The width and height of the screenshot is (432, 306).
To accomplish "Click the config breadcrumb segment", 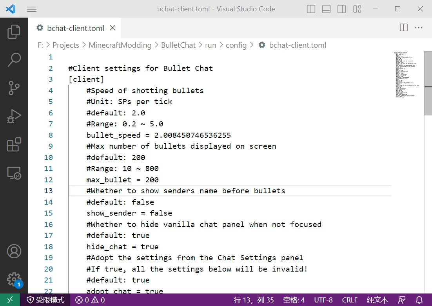I will 236,45.
